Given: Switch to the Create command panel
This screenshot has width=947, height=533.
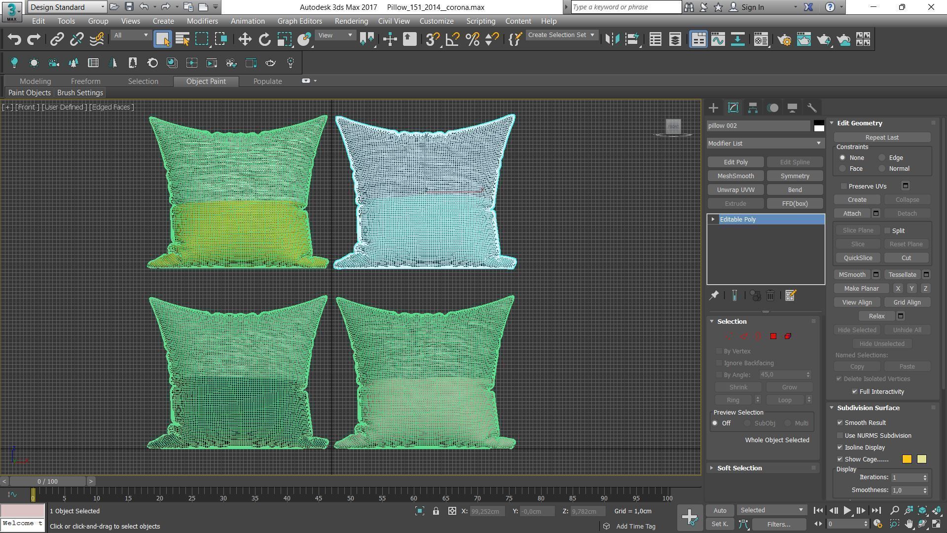Looking at the screenshot, I should pos(713,108).
